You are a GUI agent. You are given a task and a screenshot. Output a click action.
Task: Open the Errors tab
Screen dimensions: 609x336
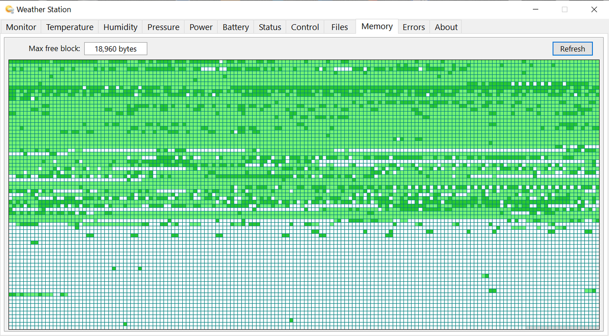click(x=413, y=27)
